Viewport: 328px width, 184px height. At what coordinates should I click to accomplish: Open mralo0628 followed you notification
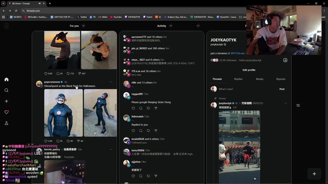(161, 141)
